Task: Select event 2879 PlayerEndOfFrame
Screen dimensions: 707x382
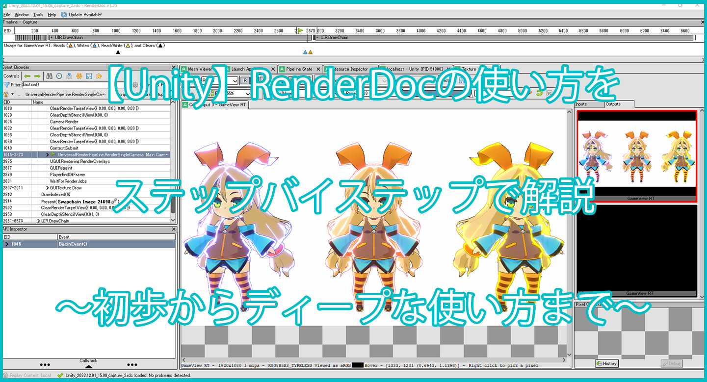Action: point(86,175)
